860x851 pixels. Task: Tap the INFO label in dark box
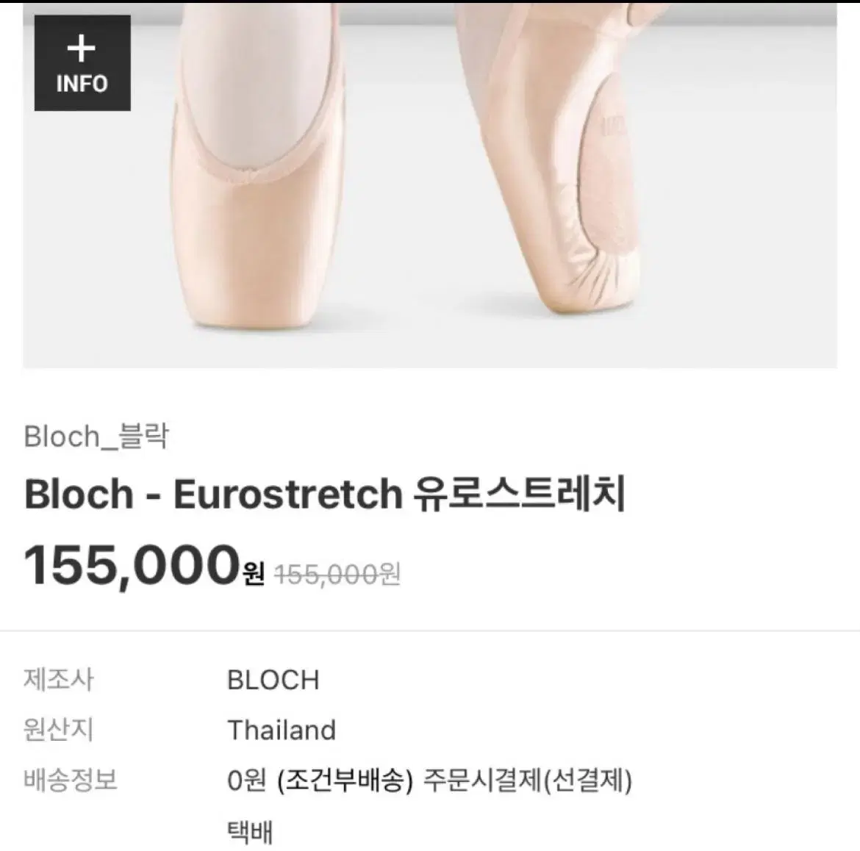coord(82,84)
